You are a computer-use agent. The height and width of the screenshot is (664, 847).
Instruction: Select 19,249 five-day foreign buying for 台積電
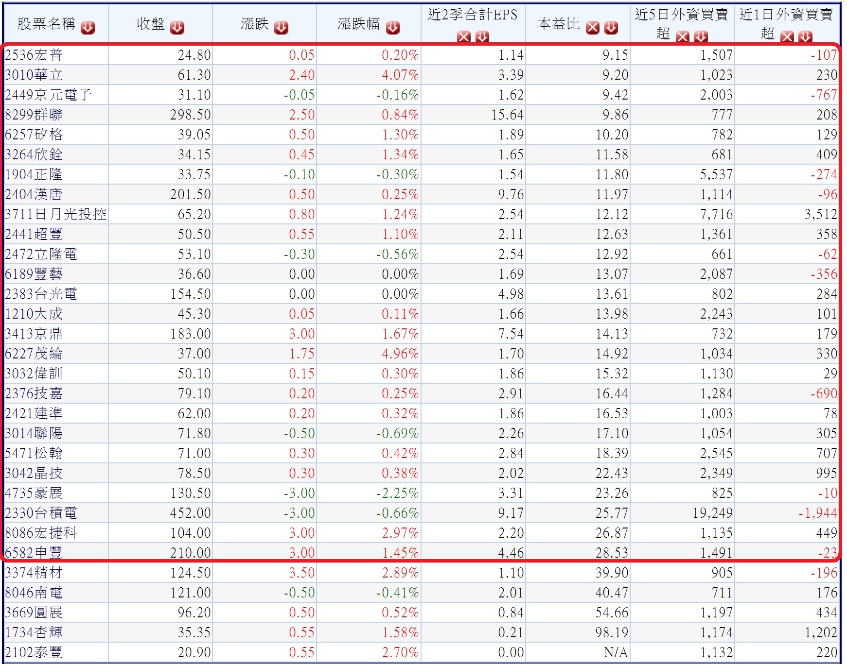point(713,513)
